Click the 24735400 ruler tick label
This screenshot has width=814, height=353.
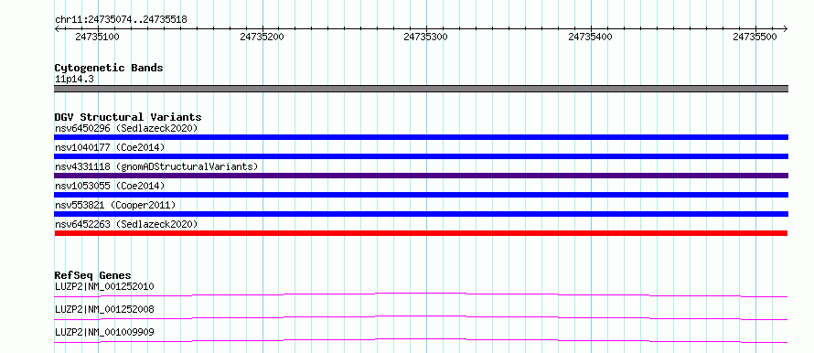[x=590, y=37]
